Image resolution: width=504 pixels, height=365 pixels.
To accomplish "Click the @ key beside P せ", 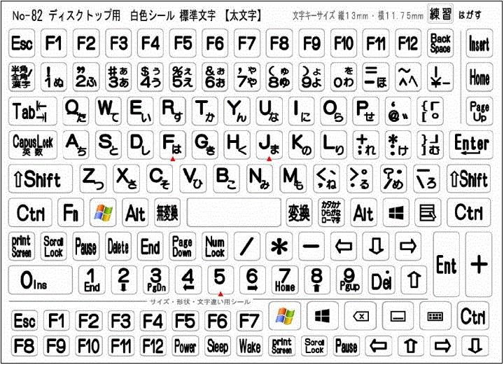I will (398, 111).
